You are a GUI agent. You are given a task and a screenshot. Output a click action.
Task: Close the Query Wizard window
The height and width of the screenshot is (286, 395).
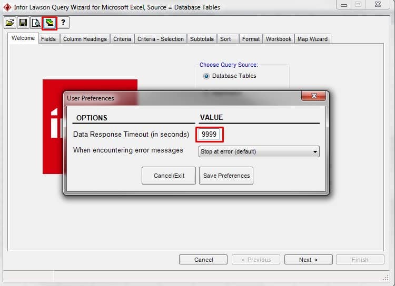click(x=378, y=5)
